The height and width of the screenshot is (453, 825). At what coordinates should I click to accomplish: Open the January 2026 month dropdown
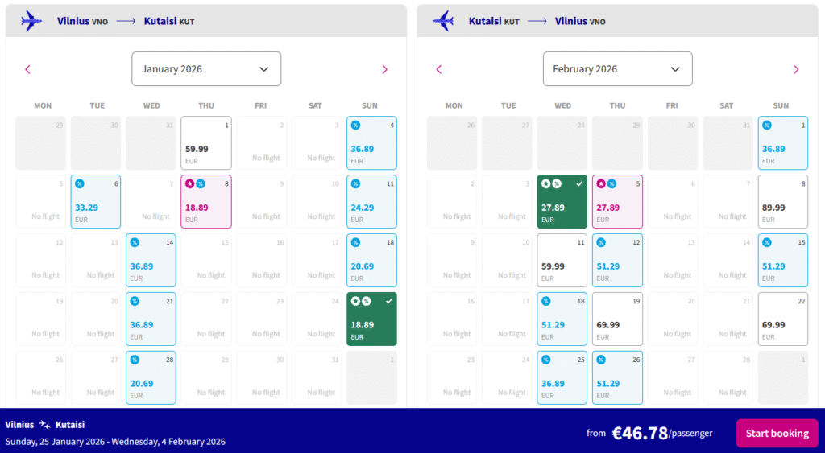[206, 69]
